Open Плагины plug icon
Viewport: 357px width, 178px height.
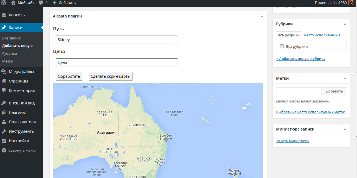click(4, 112)
